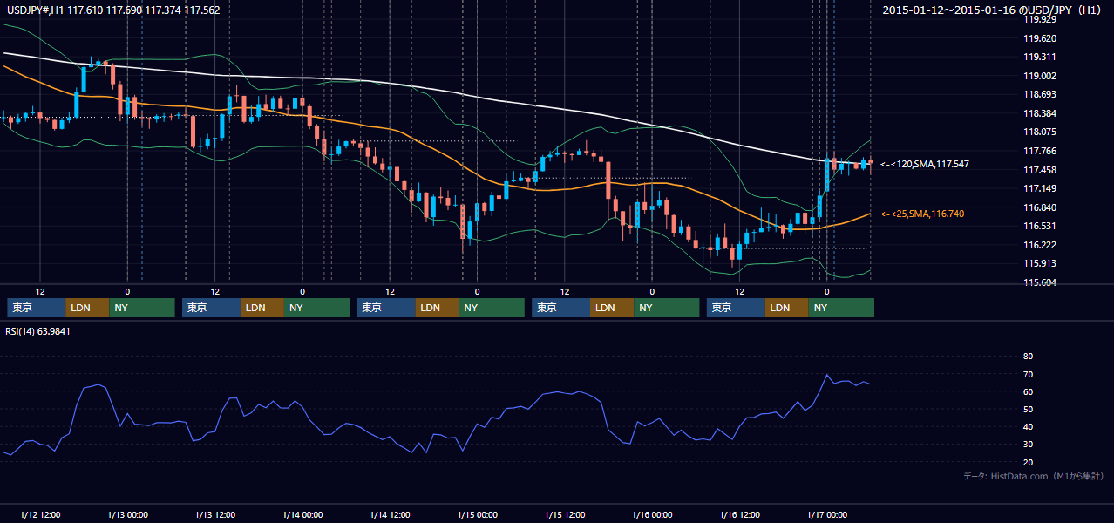Click price axis value 119.002
Screen dimensions: 1114x523
tap(1039, 76)
